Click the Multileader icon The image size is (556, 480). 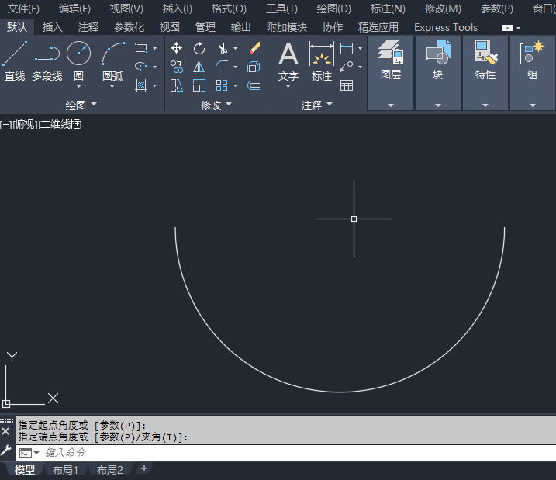click(x=347, y=66)
